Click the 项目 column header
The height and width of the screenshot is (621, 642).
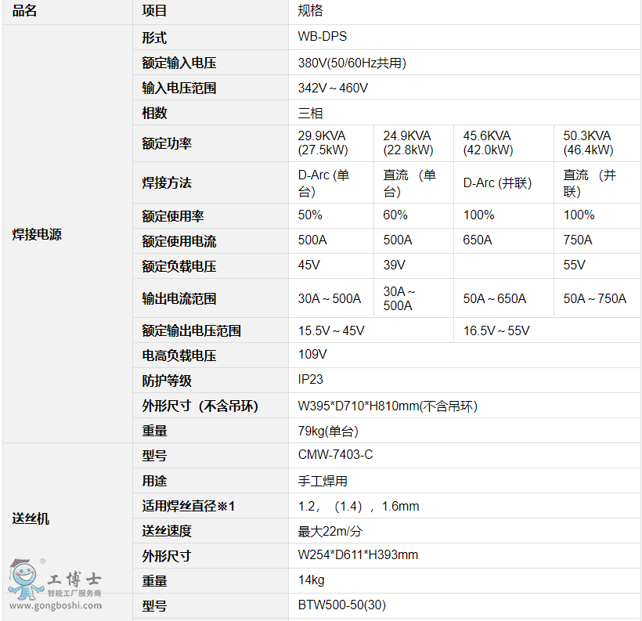pos(154,11)
